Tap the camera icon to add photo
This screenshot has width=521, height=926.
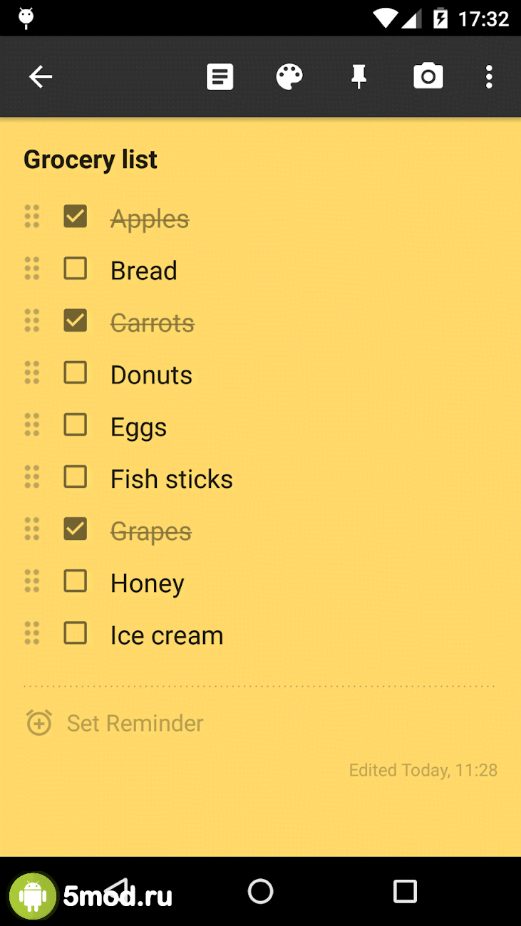pyautogui.click(x=428, y=77)
